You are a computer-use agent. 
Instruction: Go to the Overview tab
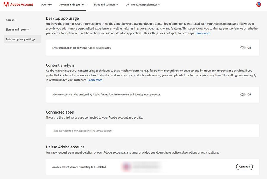(46, 5)
